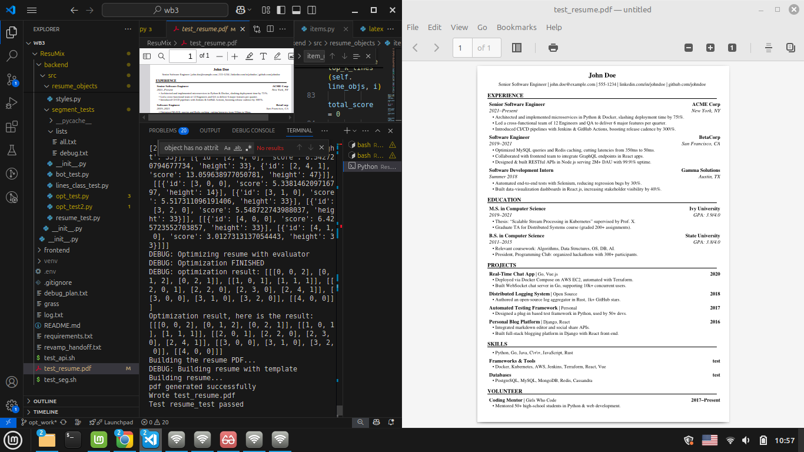Maximize panel size chevron

(x=377, y=131)
